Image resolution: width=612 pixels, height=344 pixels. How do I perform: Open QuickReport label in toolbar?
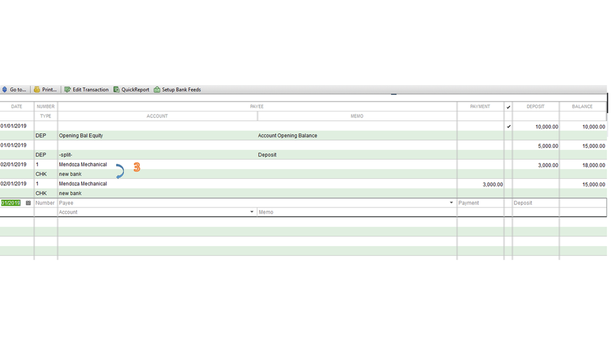pyautogui.click(x=135, y=90)
